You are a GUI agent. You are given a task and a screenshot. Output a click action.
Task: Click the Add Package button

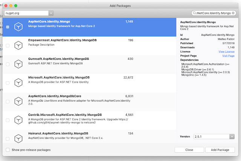point(220,150)
